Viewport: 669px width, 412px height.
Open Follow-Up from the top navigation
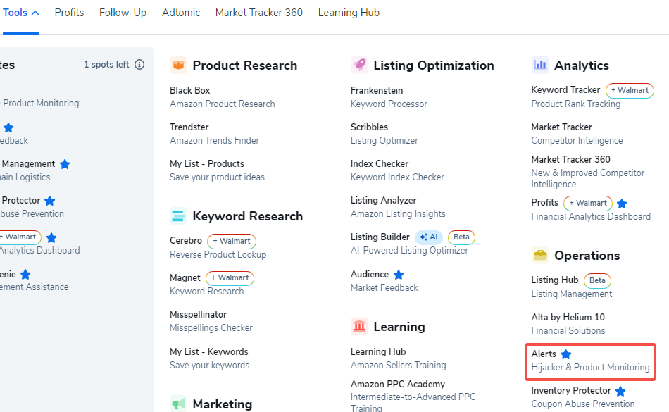[123, 13]
